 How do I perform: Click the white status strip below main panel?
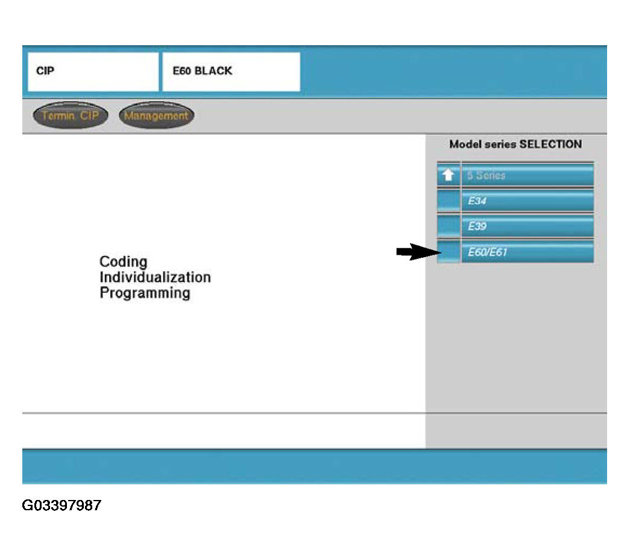223,431
